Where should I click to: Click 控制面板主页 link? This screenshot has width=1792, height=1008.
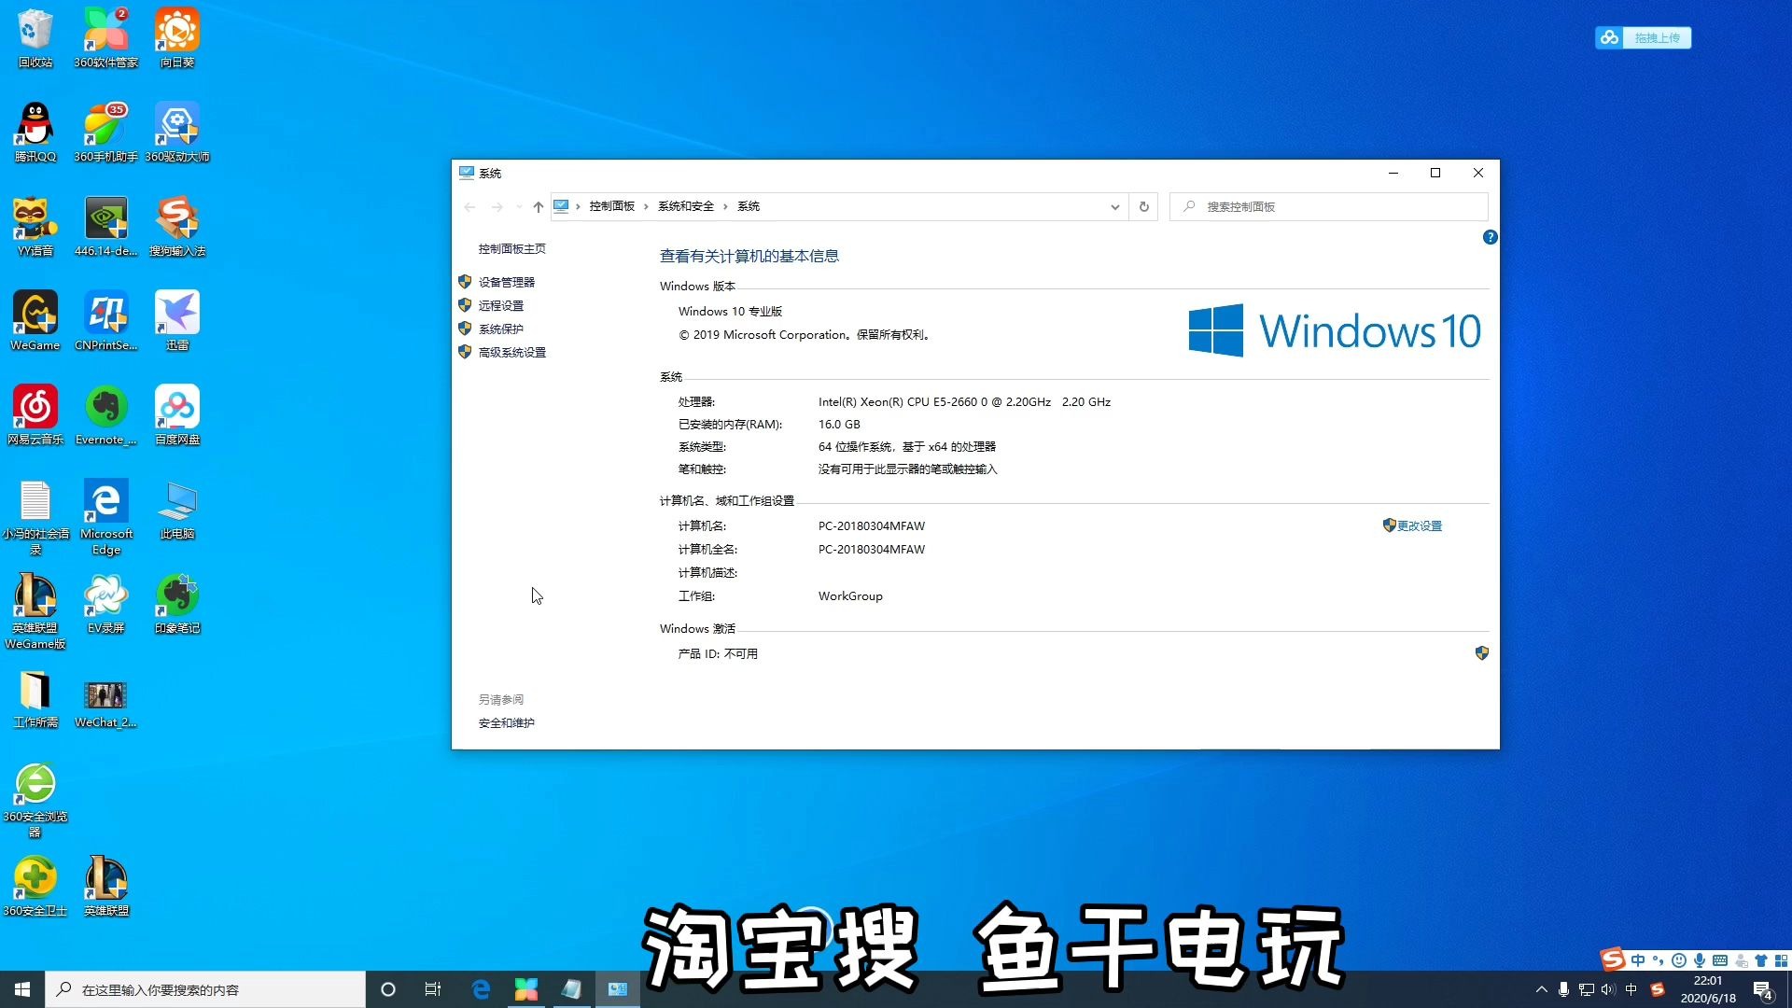511,248
